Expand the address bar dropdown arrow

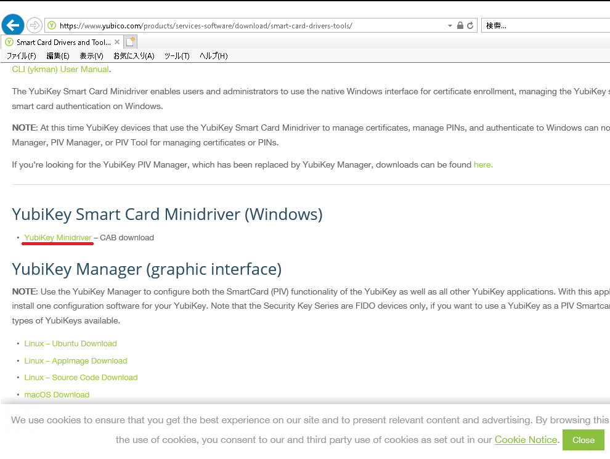(450, 26)
